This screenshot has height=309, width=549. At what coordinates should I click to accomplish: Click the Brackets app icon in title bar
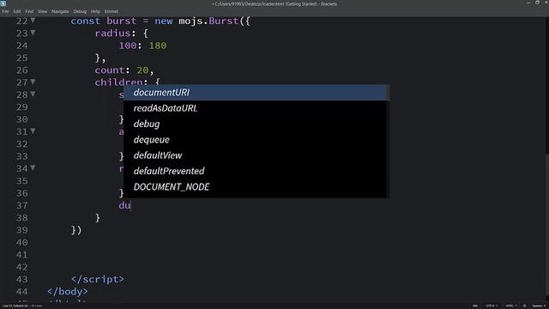tap(3, 3)
